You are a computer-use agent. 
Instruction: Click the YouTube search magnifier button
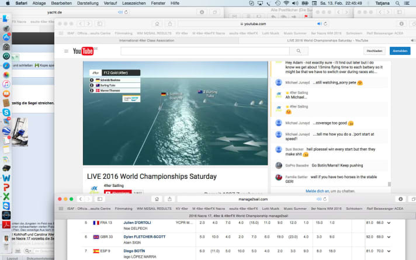click(299, 51)
